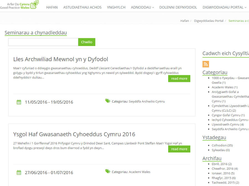The image size is (249, 186).
Task: Select Academi Wales (1) category in sidebar
Action: pyautogui.click(x=225, y=87)
